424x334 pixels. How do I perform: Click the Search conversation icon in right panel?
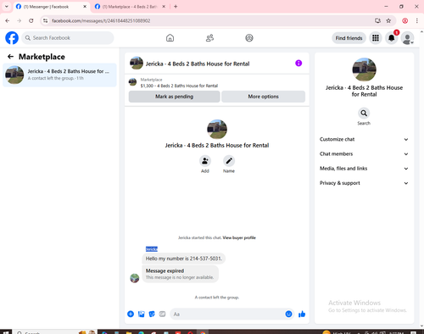pyautogui.click(x=364, y=114)
